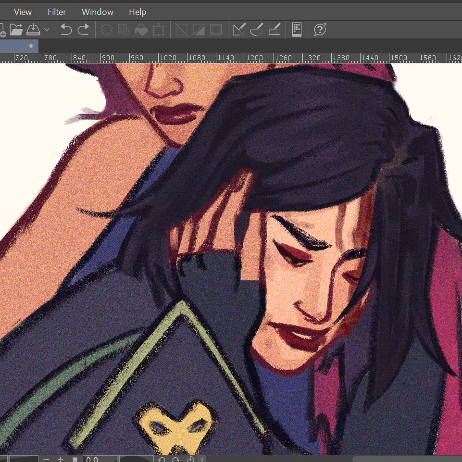Viewport: 462px width, 462px height.
Task: Click the zoom in plus button
Action: pos(61,459)
